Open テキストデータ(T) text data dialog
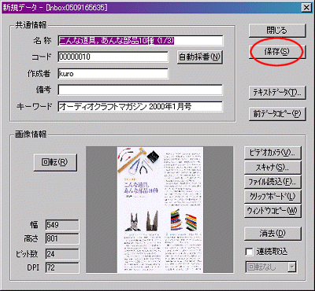Screen dimensions: 315x291 click(x=277, y=93)
